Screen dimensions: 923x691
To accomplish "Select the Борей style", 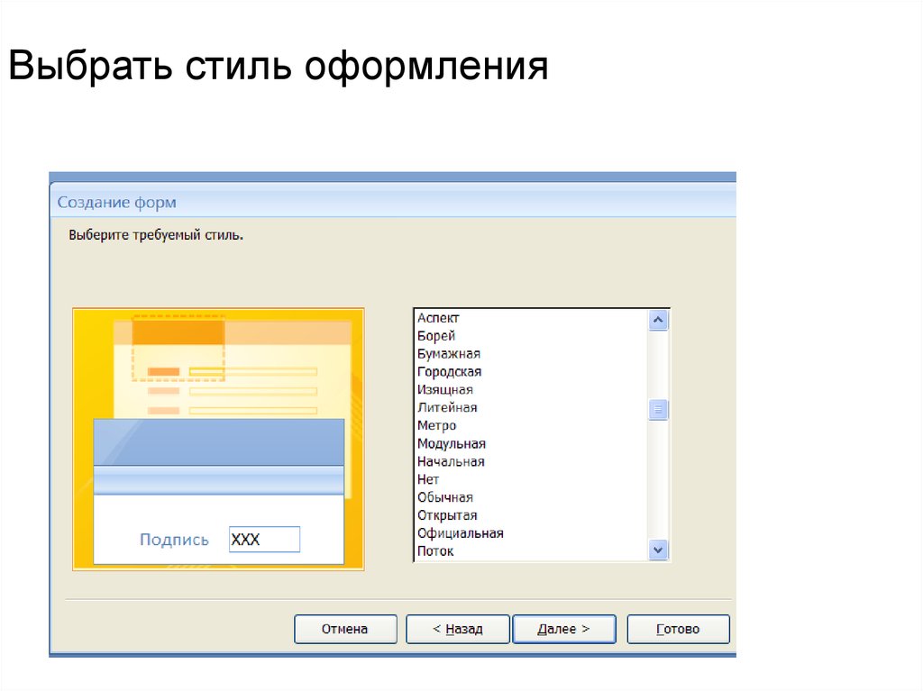I will click(436, 336).
